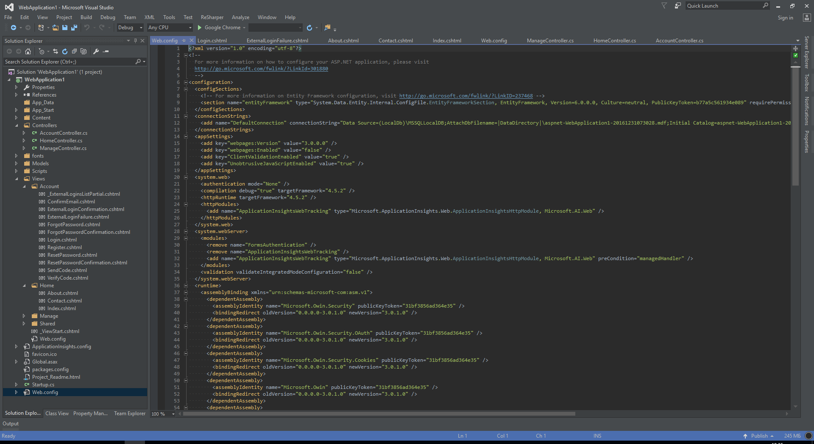The width and height of the screenshot is (814, 444).
Task: Open the Server Explorer side tab
Action: [807, 52]
